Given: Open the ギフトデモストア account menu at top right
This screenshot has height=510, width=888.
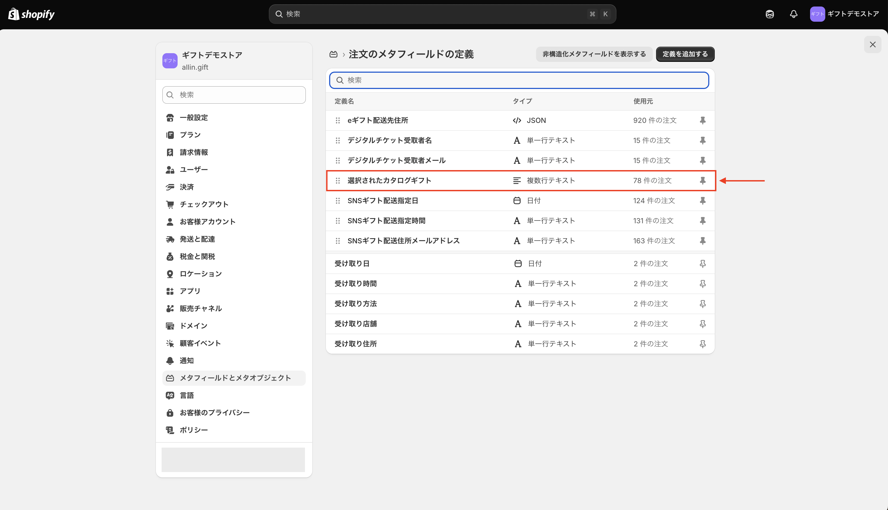Looking at the screenshot, I should (x=844, y=14).
